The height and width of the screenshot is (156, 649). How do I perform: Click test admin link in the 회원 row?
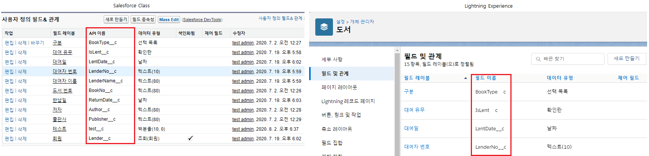pos(243,139)
